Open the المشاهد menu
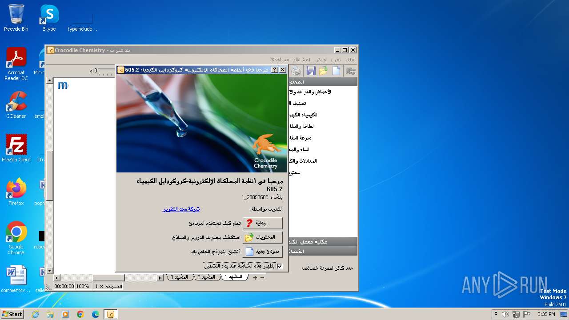Image resolution: width=569 pixels, height=320 pixels. [302, 60]
